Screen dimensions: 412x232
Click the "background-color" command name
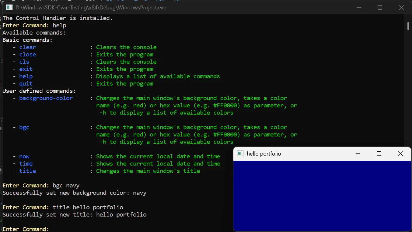(46, 98)
